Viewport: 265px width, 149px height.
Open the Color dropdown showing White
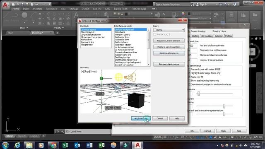tap(169, 30)
